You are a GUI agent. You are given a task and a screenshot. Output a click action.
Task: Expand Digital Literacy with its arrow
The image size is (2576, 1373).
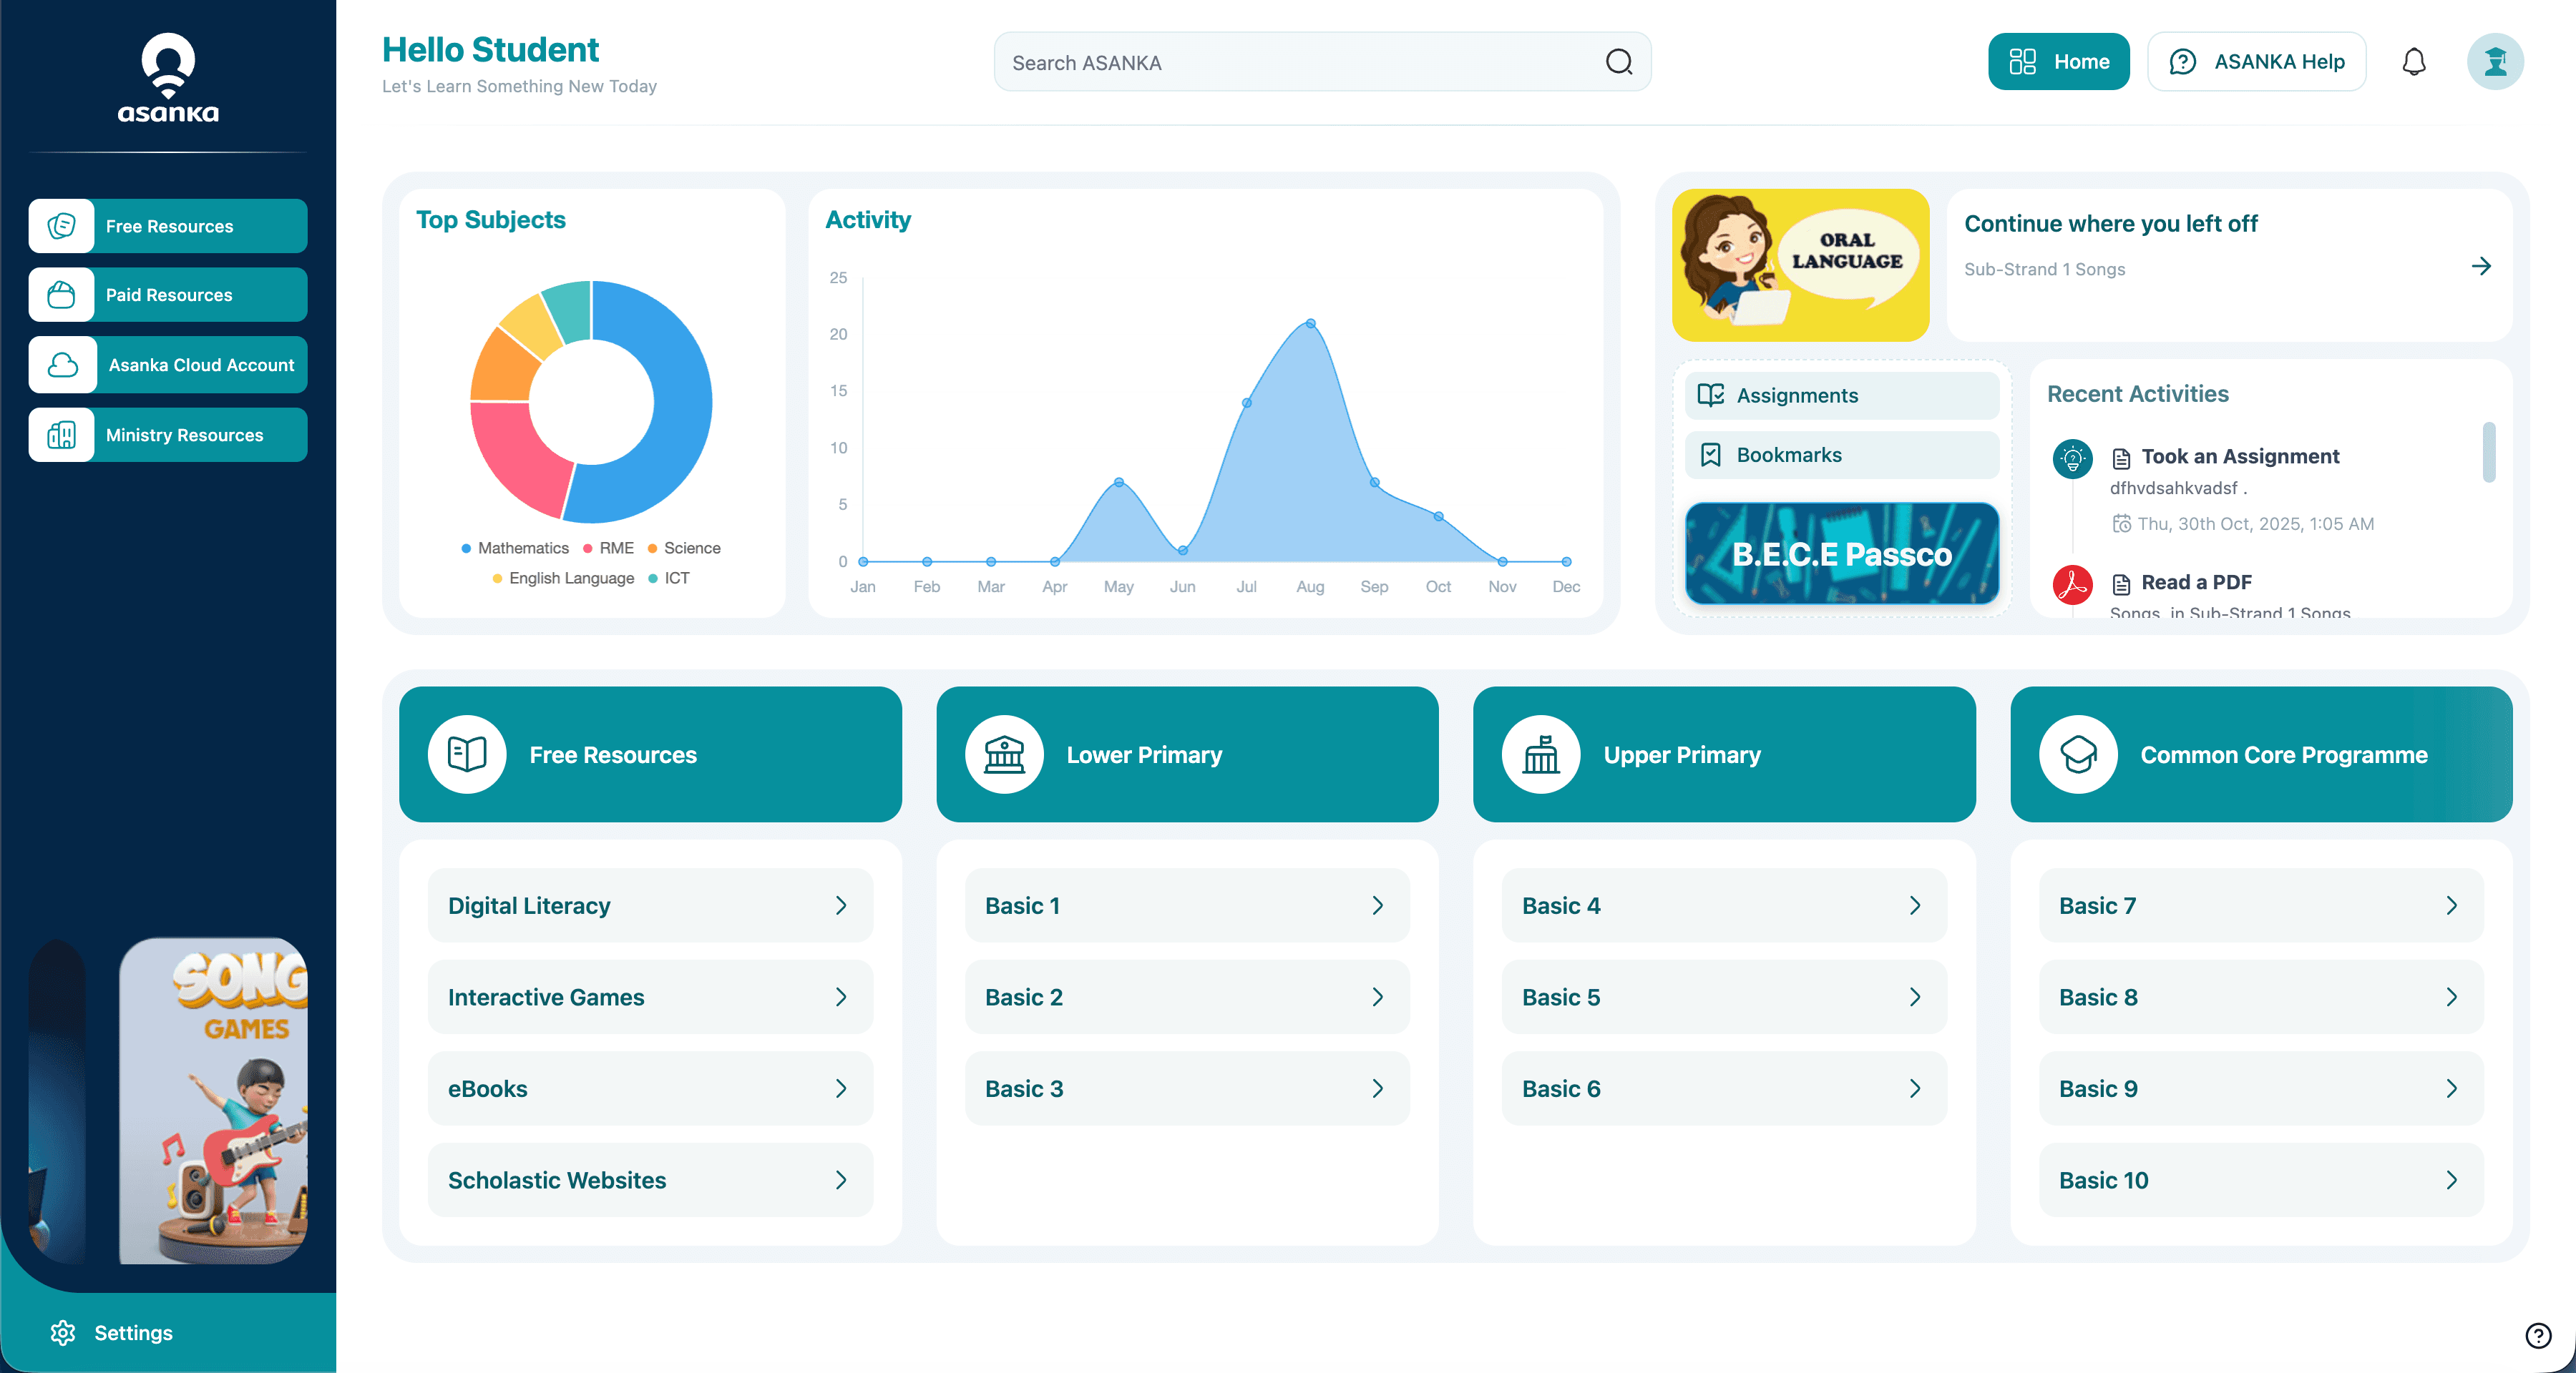[x=841, y=905]
